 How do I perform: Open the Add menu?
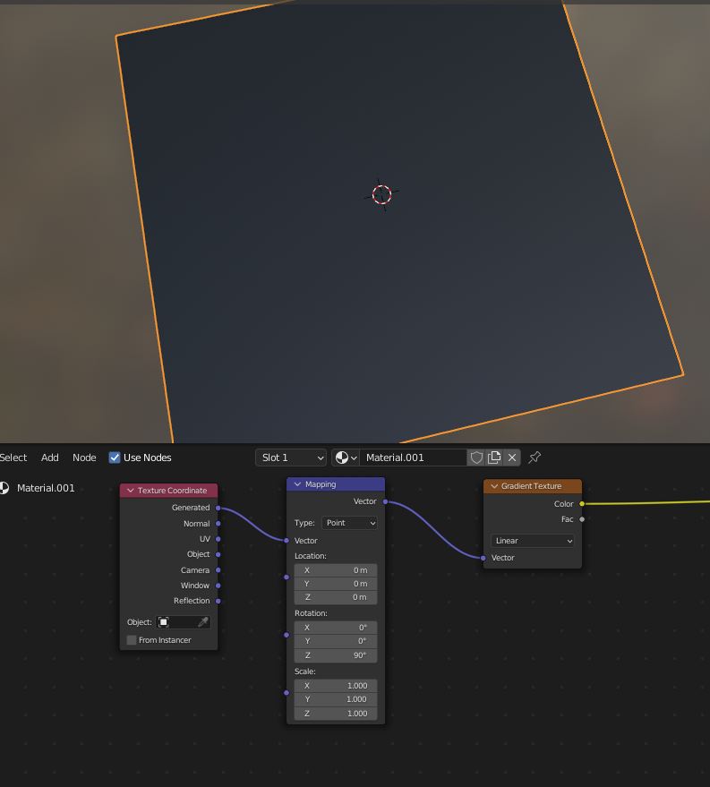pos(49,458)
